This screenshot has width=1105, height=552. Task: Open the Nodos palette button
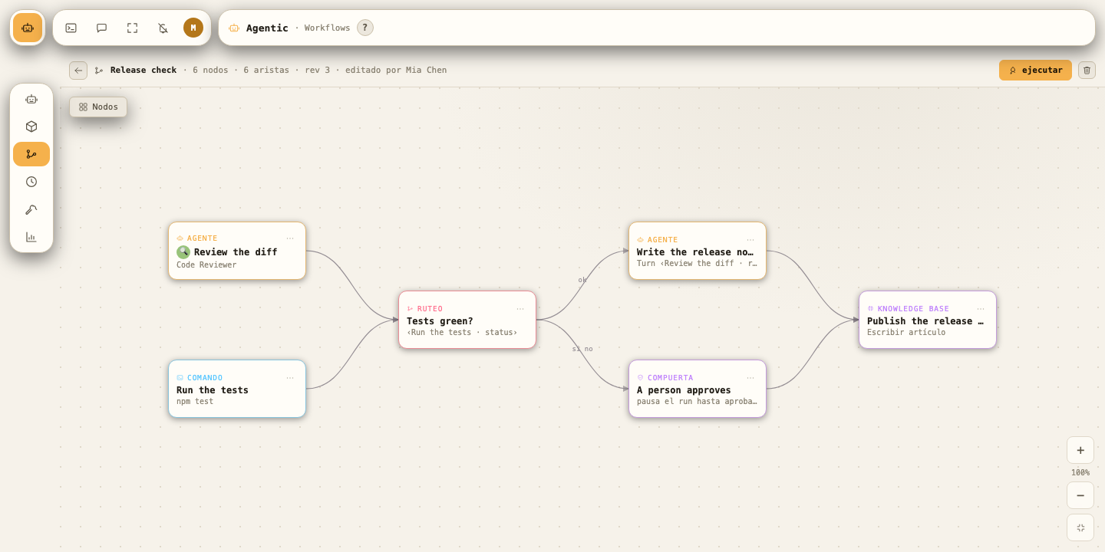coord(98,107)
